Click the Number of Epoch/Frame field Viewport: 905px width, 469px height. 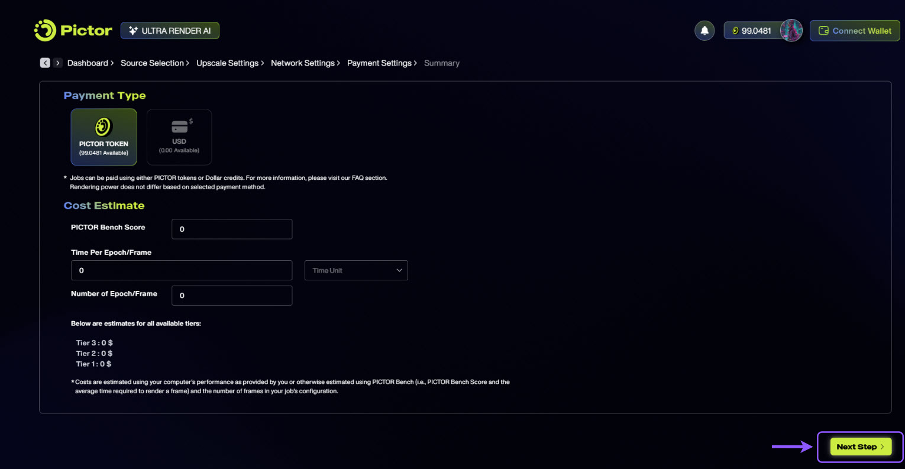tap(231, 296)
